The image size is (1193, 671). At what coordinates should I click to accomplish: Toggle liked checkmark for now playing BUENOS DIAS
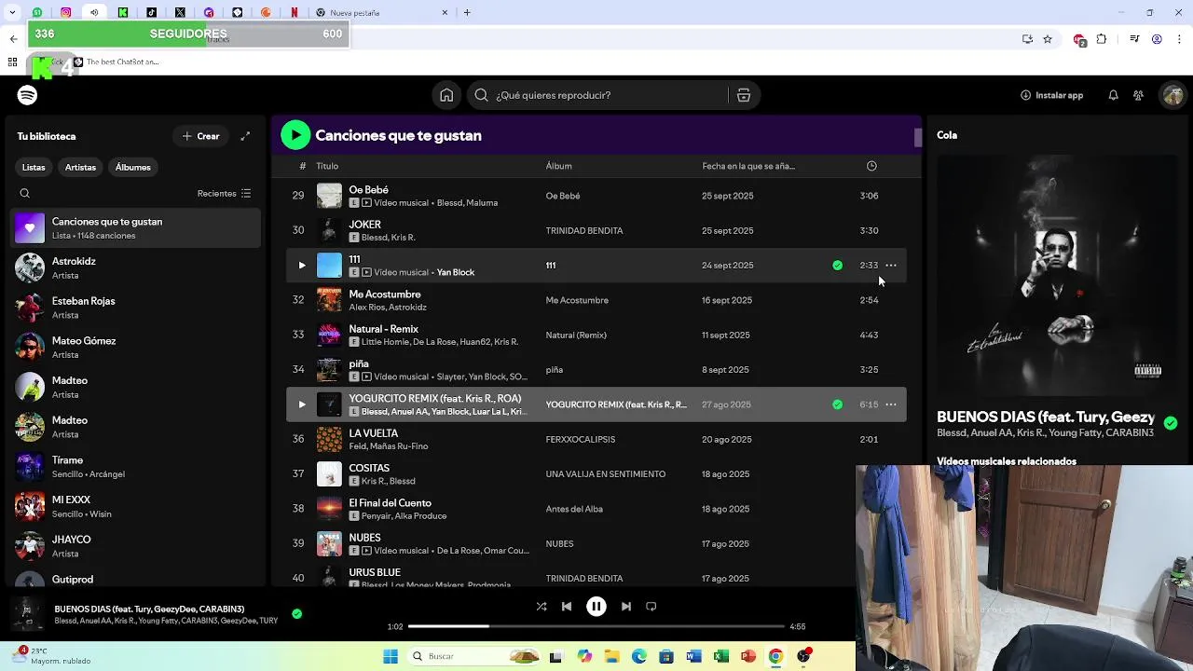[296, 613]
